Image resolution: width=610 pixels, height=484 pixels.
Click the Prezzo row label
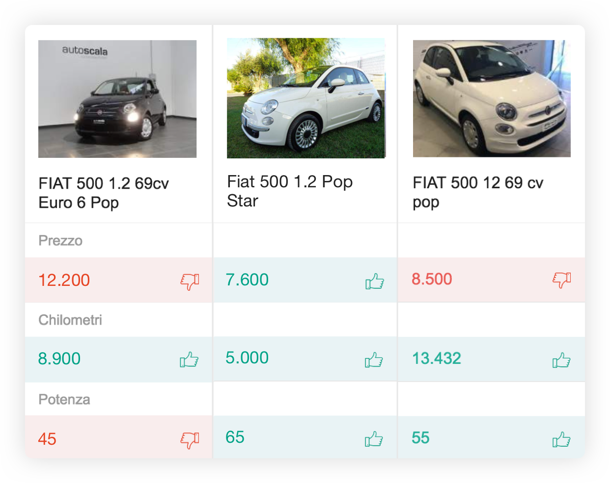[x=60, y=241]
